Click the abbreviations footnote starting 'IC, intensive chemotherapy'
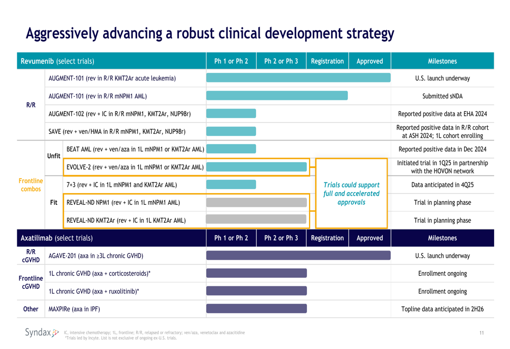Screen dimensions: 510x349 pyautogui.click(x=154, y=332)
